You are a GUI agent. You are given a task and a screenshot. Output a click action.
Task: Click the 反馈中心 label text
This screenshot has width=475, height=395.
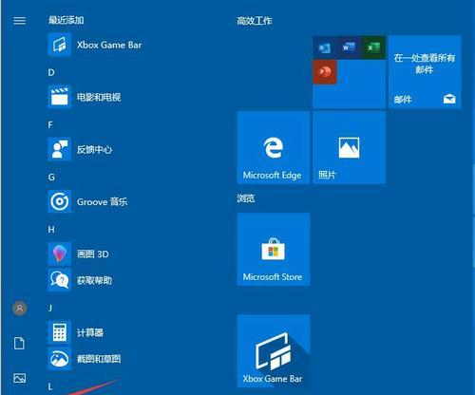(x=94, y=149)
